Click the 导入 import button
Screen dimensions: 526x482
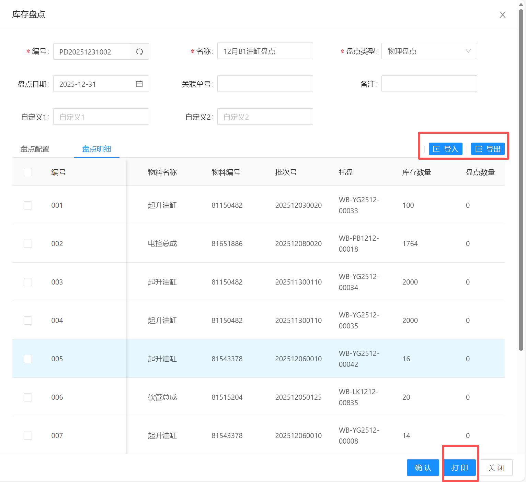(x=445, y=149)
